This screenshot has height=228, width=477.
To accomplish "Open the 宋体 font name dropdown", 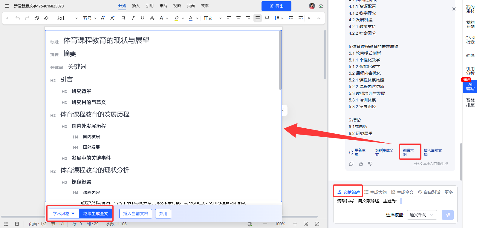I will [67, 18].
